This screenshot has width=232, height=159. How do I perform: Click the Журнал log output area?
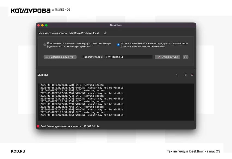pyautogui.click(x=116, y=102)
